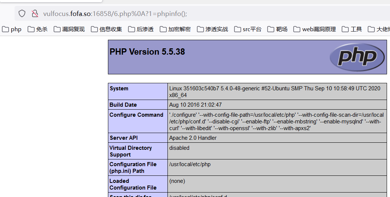Open the 工具 bookmarks folder
The width and height of the screenshot is (390, 197).
pyautogui.click(x=352, y=29)
